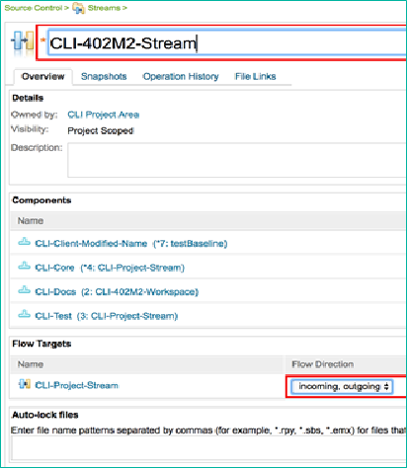The height and width of the screenshot is (469, 408).
Task: Click the stream icon beside the name field
Action: coord(23,42)
